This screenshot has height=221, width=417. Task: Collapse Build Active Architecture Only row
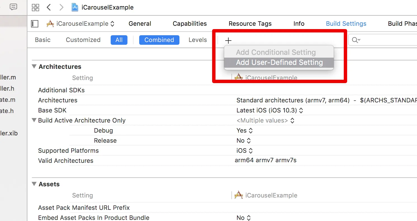[34, 120]
